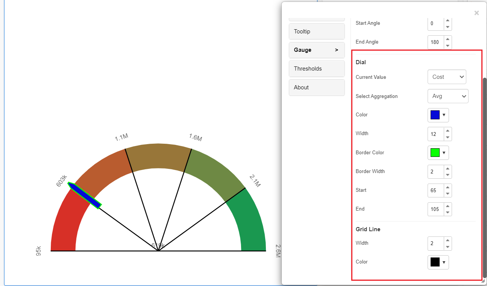Switch to the Tooltip tab
This screenshot has height=286, width=487.
coord(317,32)
